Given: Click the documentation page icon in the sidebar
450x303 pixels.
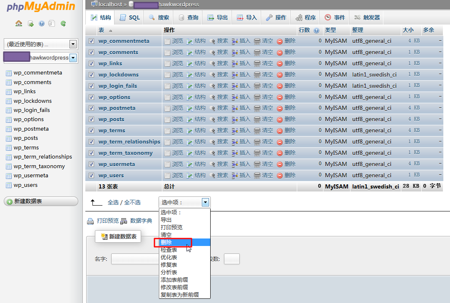Looking at the screenshot, I should coord(52,24).
